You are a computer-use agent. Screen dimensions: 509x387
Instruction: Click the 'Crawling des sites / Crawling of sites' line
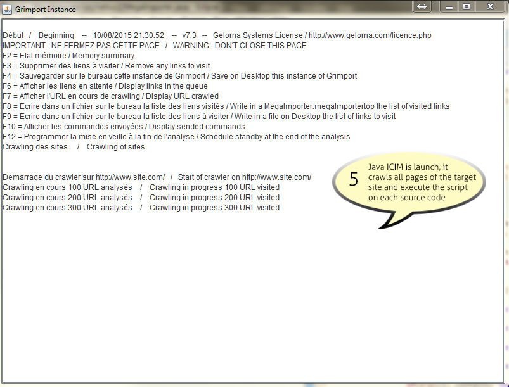(74, 146)
